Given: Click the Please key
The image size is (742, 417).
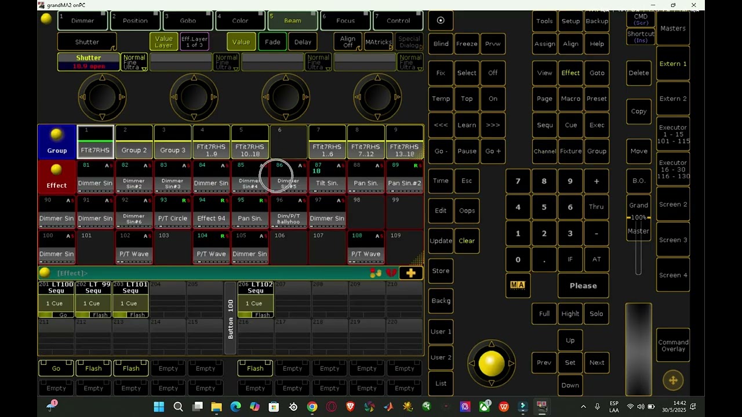Looking at the screenshot, I should (583, 286).
